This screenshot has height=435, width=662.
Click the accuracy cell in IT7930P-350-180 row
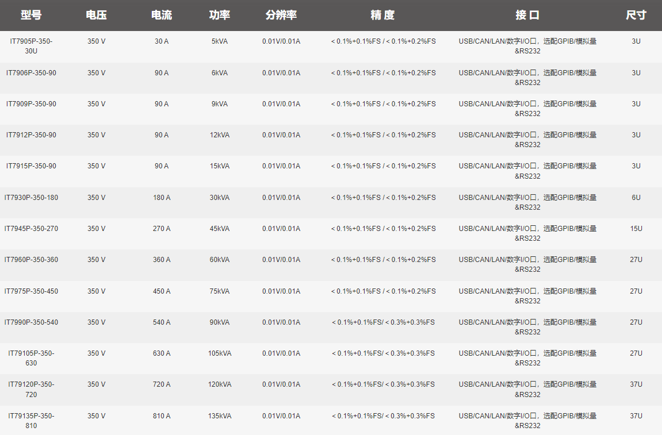[383, 198]
